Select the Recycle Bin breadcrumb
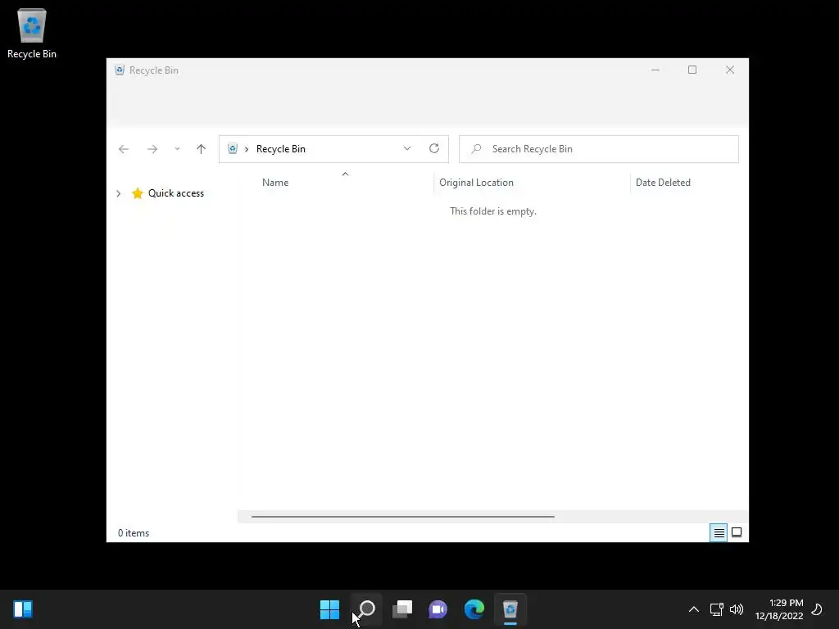The height and width of the screenshot is (629, 839). [281, 149]
